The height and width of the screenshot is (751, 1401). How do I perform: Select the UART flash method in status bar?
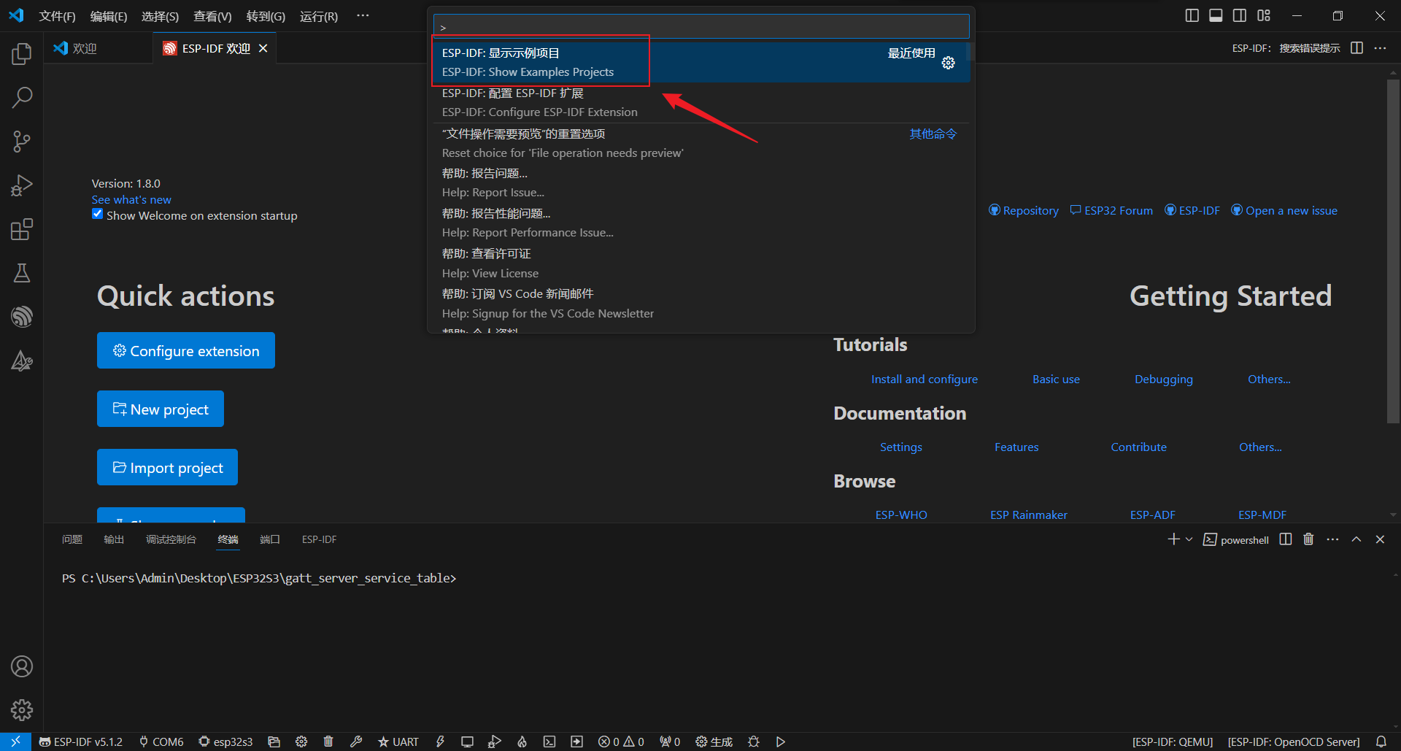[398, 742]
